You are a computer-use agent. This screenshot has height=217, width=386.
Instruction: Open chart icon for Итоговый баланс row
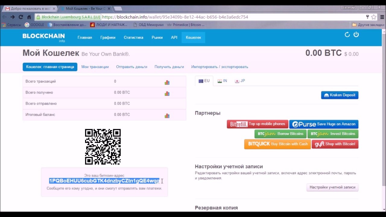point(167,116)
